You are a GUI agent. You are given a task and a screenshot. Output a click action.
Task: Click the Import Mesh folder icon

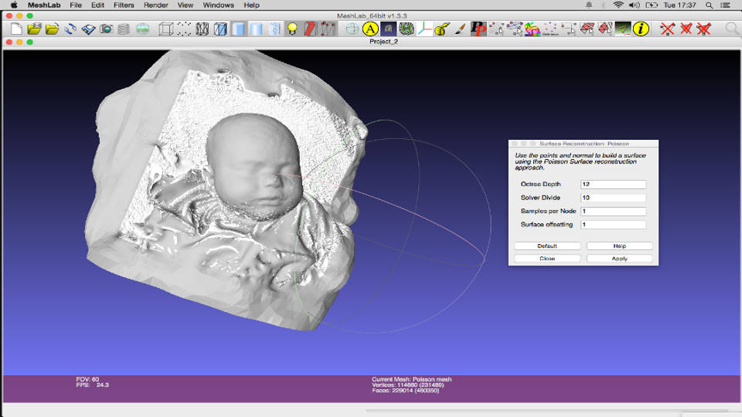coord(53,29)
